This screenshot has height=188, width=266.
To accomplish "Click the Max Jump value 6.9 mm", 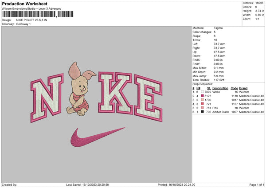I will (219, 76).
